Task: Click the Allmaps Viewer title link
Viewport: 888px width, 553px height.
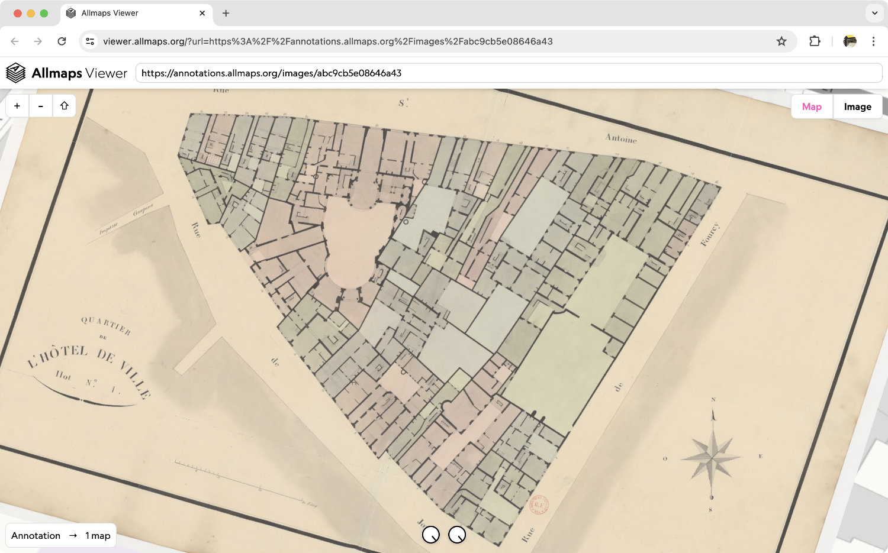Action: click(x=79, y=73)
